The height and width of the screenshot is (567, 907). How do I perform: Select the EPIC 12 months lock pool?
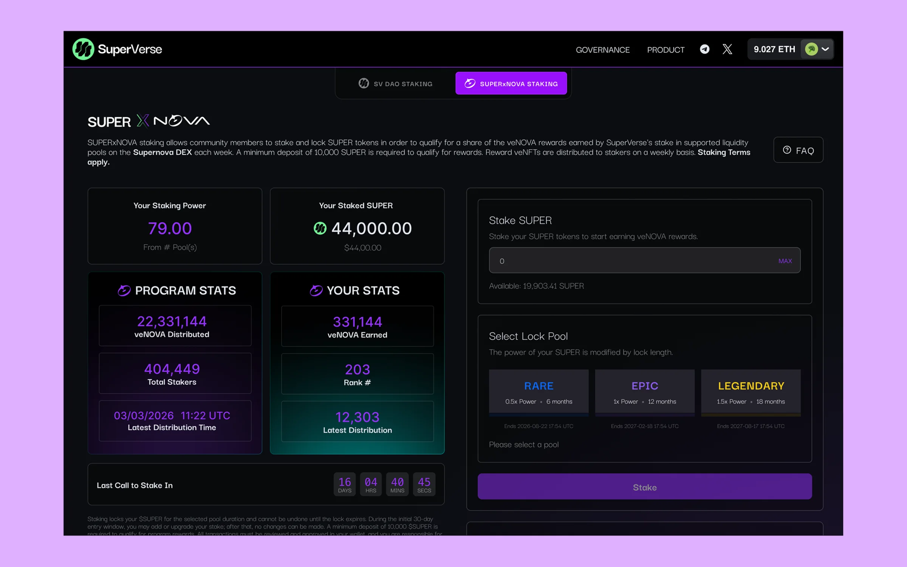(x=644, y=393)
